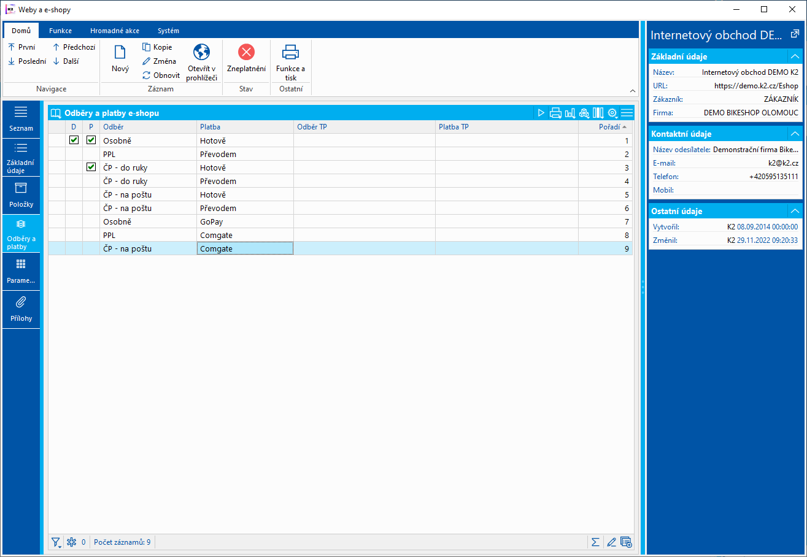Collapse the ribbon with the chevron
Viewport: 807px width, 557px height.
pyautogui.click(x=633, y=91)
